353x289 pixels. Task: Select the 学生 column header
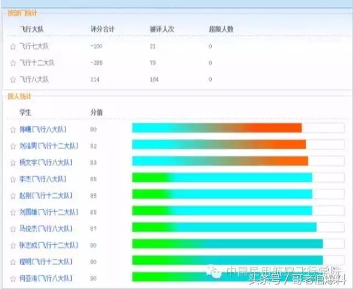[25, 112]
